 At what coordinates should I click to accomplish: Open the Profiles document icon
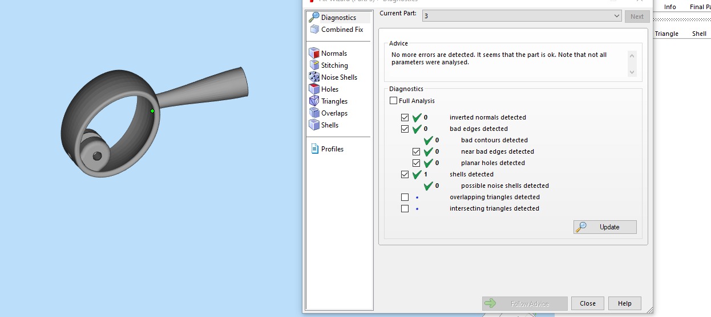pos(314,149)
